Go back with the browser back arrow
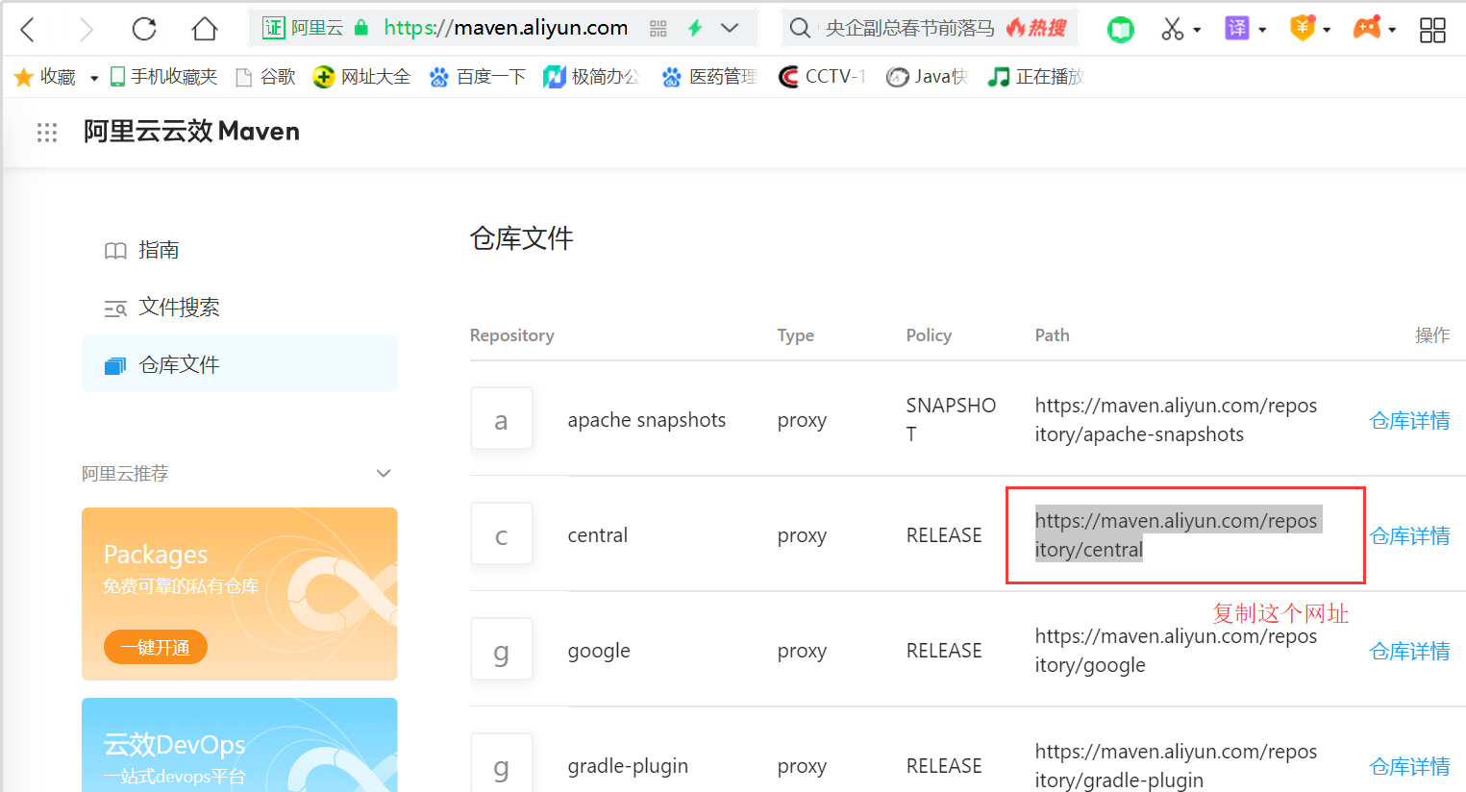 [x=28, y=29]
